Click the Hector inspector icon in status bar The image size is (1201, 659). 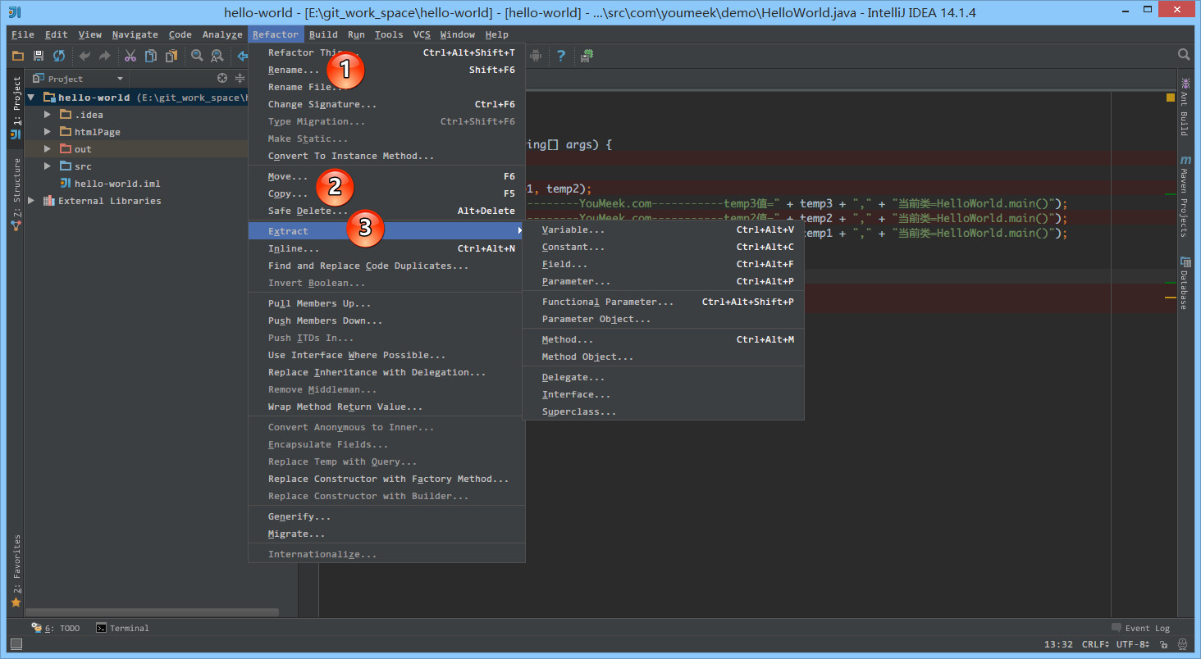(1182, 644)
